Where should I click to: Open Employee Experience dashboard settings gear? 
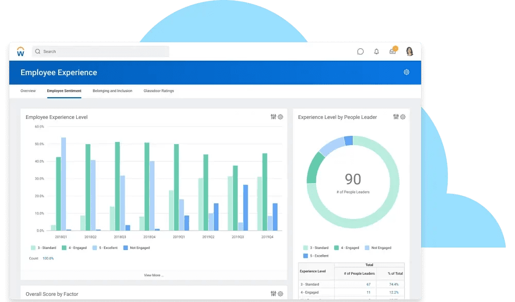406,73
